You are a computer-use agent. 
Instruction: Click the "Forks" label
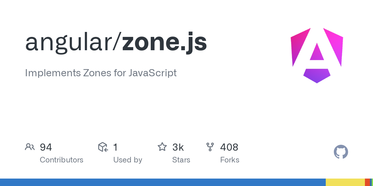click(230, 160)
